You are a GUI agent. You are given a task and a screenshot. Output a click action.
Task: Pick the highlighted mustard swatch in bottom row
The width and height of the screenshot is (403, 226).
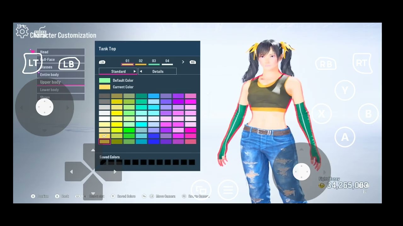[105, 142]
